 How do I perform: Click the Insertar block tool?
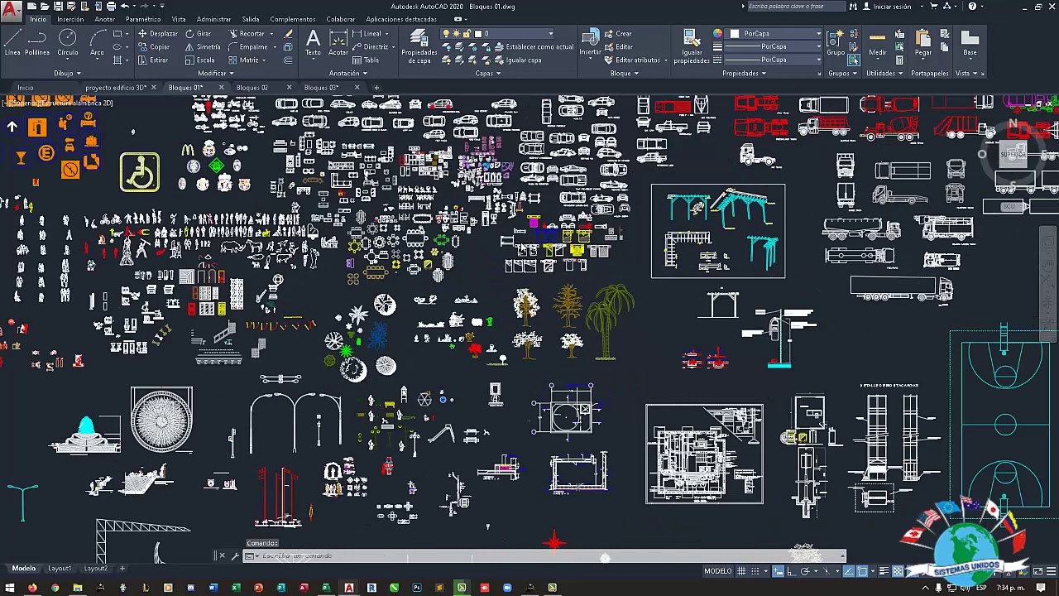pyautogui.click(x=590, y=43)
